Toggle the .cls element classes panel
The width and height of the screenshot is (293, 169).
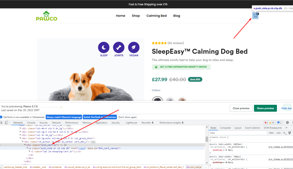(x=278, y=133)
